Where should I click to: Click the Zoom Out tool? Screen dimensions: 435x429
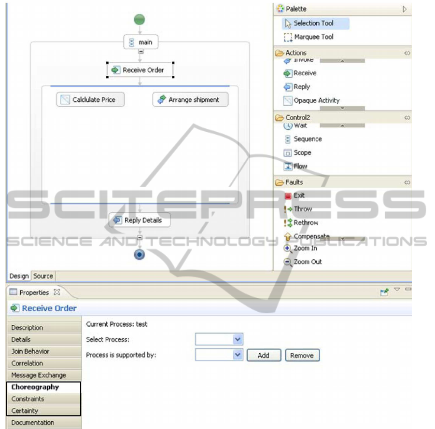pos(308,262)
